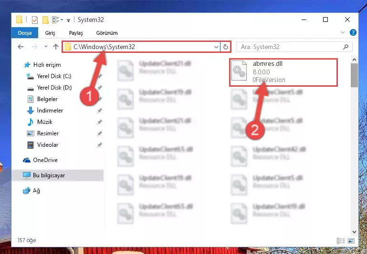Viewport: 367px width, 254px height.
Task: Click the Back navigation arrow
Action: [x=21, y=47]
